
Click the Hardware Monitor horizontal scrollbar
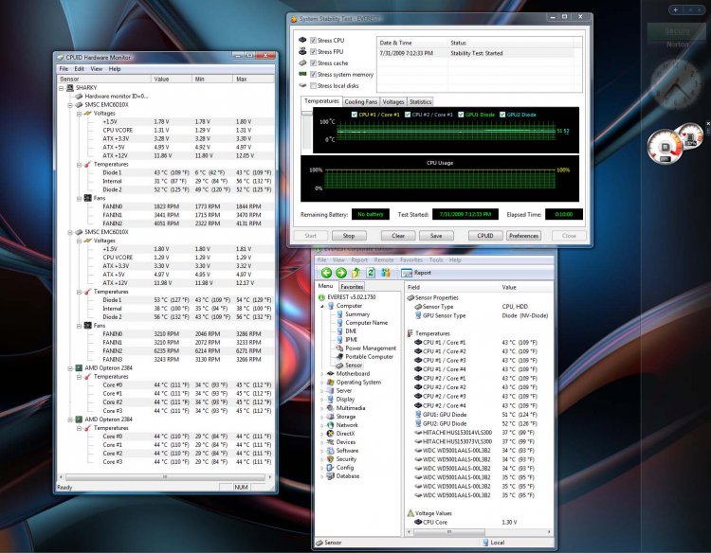coord(165,477)
